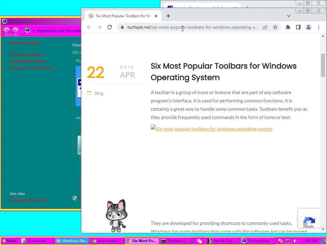Switch to Windows Command taskbar button

(176, 241)
